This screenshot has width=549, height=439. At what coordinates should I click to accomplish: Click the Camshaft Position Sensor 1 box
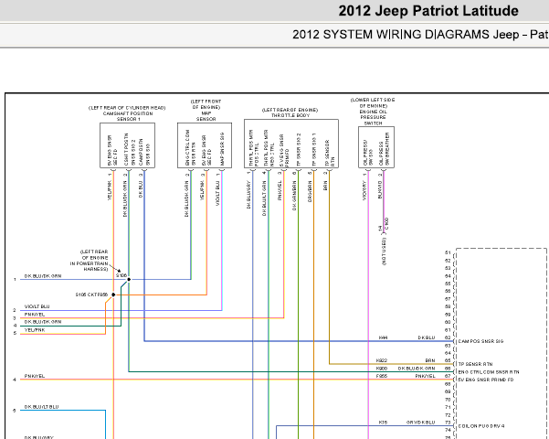(x=128, y=145)
